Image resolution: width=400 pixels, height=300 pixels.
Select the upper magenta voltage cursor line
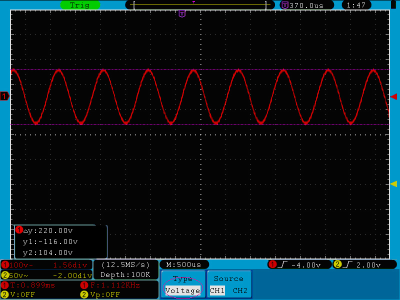[199, 69]
